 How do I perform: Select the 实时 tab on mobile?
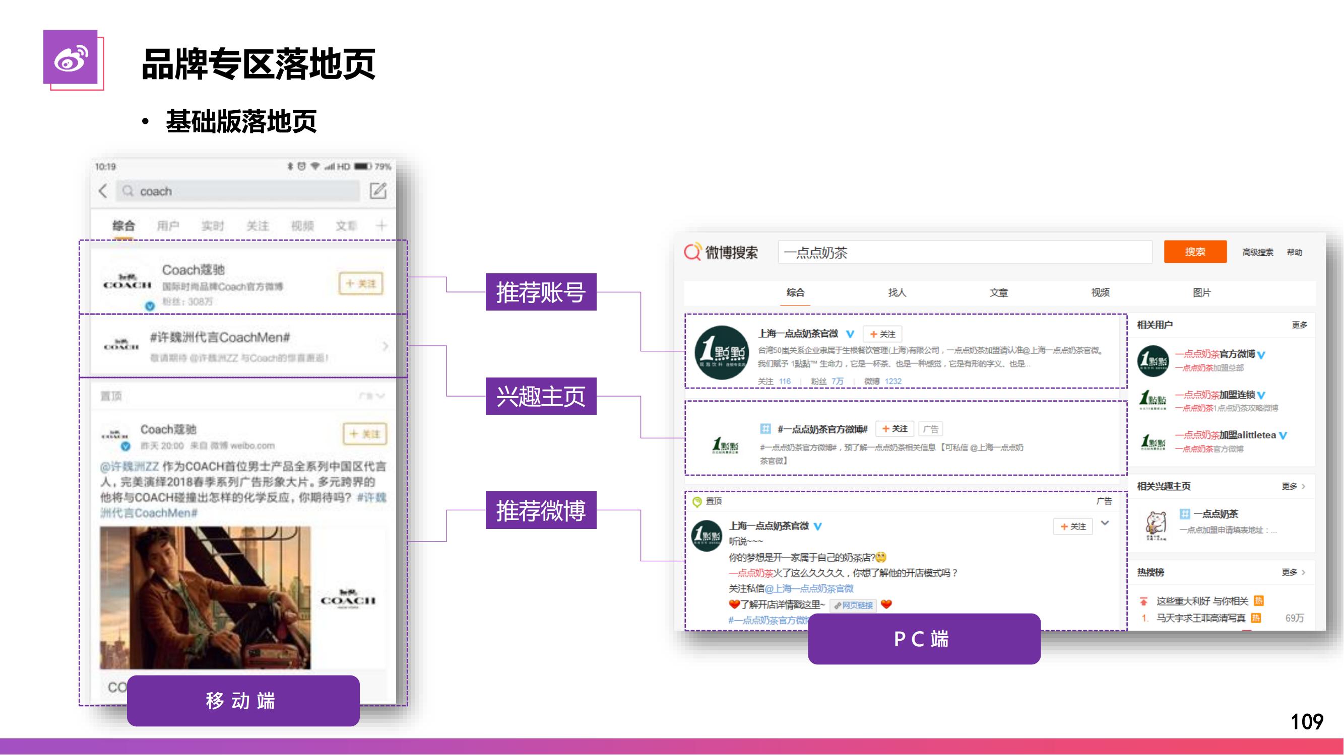[212, 225]
